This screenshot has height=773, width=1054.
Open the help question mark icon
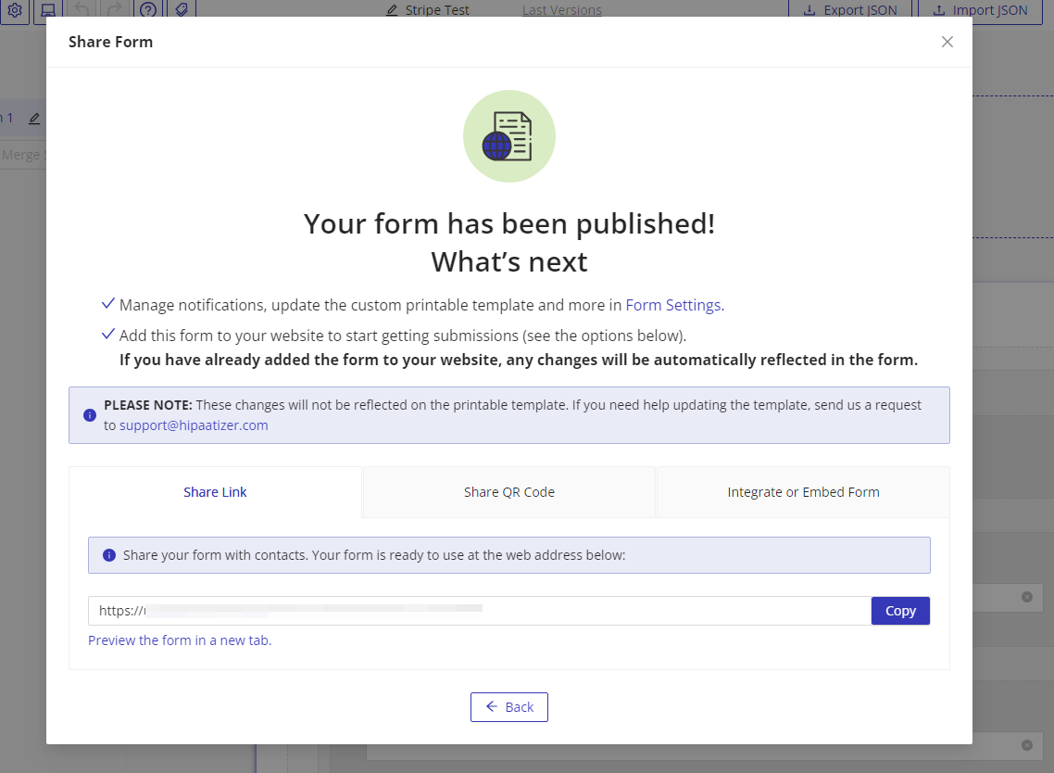(x=147, y=10)
